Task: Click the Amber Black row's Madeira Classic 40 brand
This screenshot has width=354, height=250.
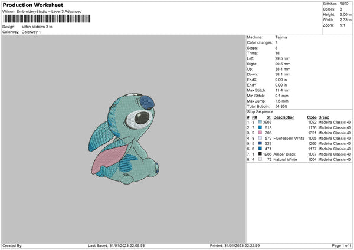Action: coord(335,154)
